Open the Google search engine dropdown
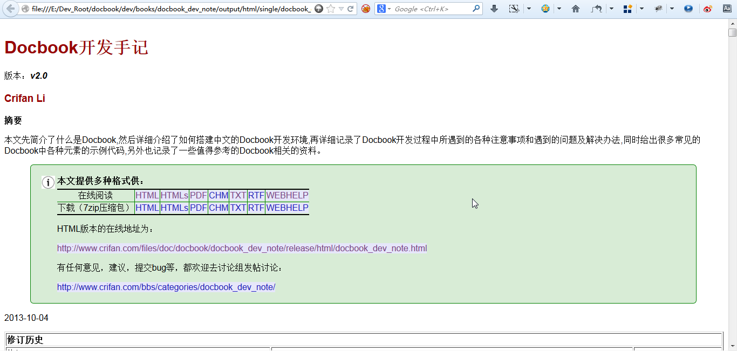 point(384,9)
